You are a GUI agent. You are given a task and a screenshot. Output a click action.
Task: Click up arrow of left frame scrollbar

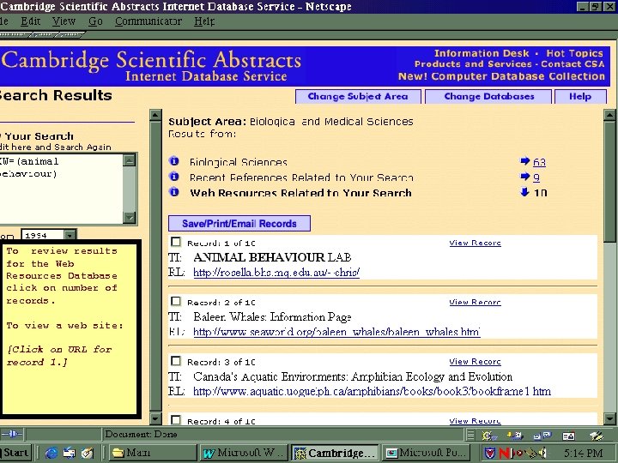click(155, 116)
